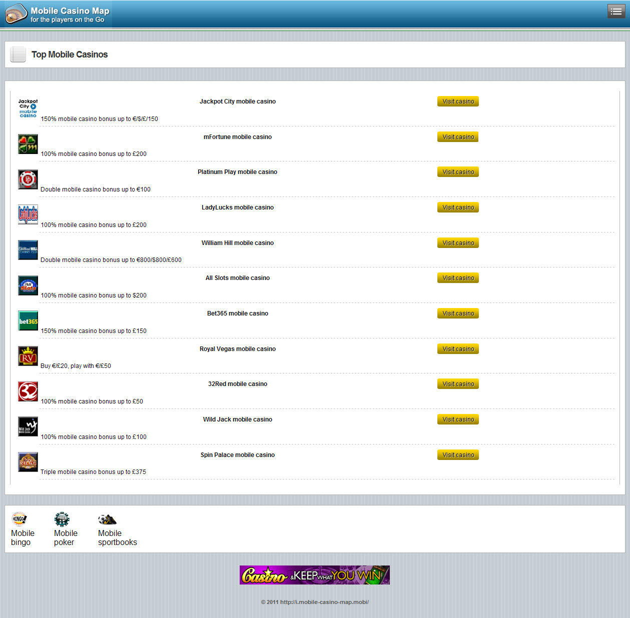630x618 pixels.
Task: Click the Casino Keep What You Win banner
Action: coord(314,575)
